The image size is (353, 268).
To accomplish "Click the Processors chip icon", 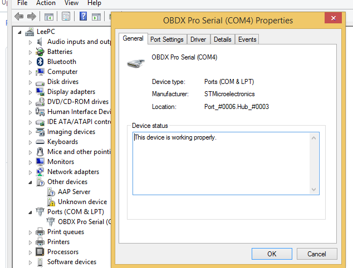I will (40, 252).
